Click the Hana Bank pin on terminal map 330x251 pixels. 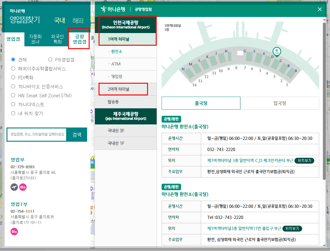coord(277,52)
